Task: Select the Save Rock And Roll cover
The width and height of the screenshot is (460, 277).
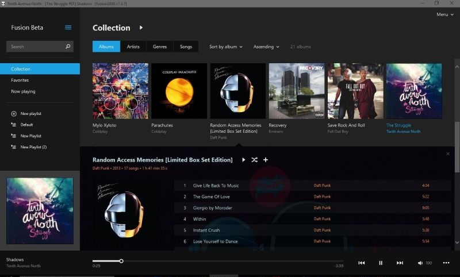Action: [355, 91]
